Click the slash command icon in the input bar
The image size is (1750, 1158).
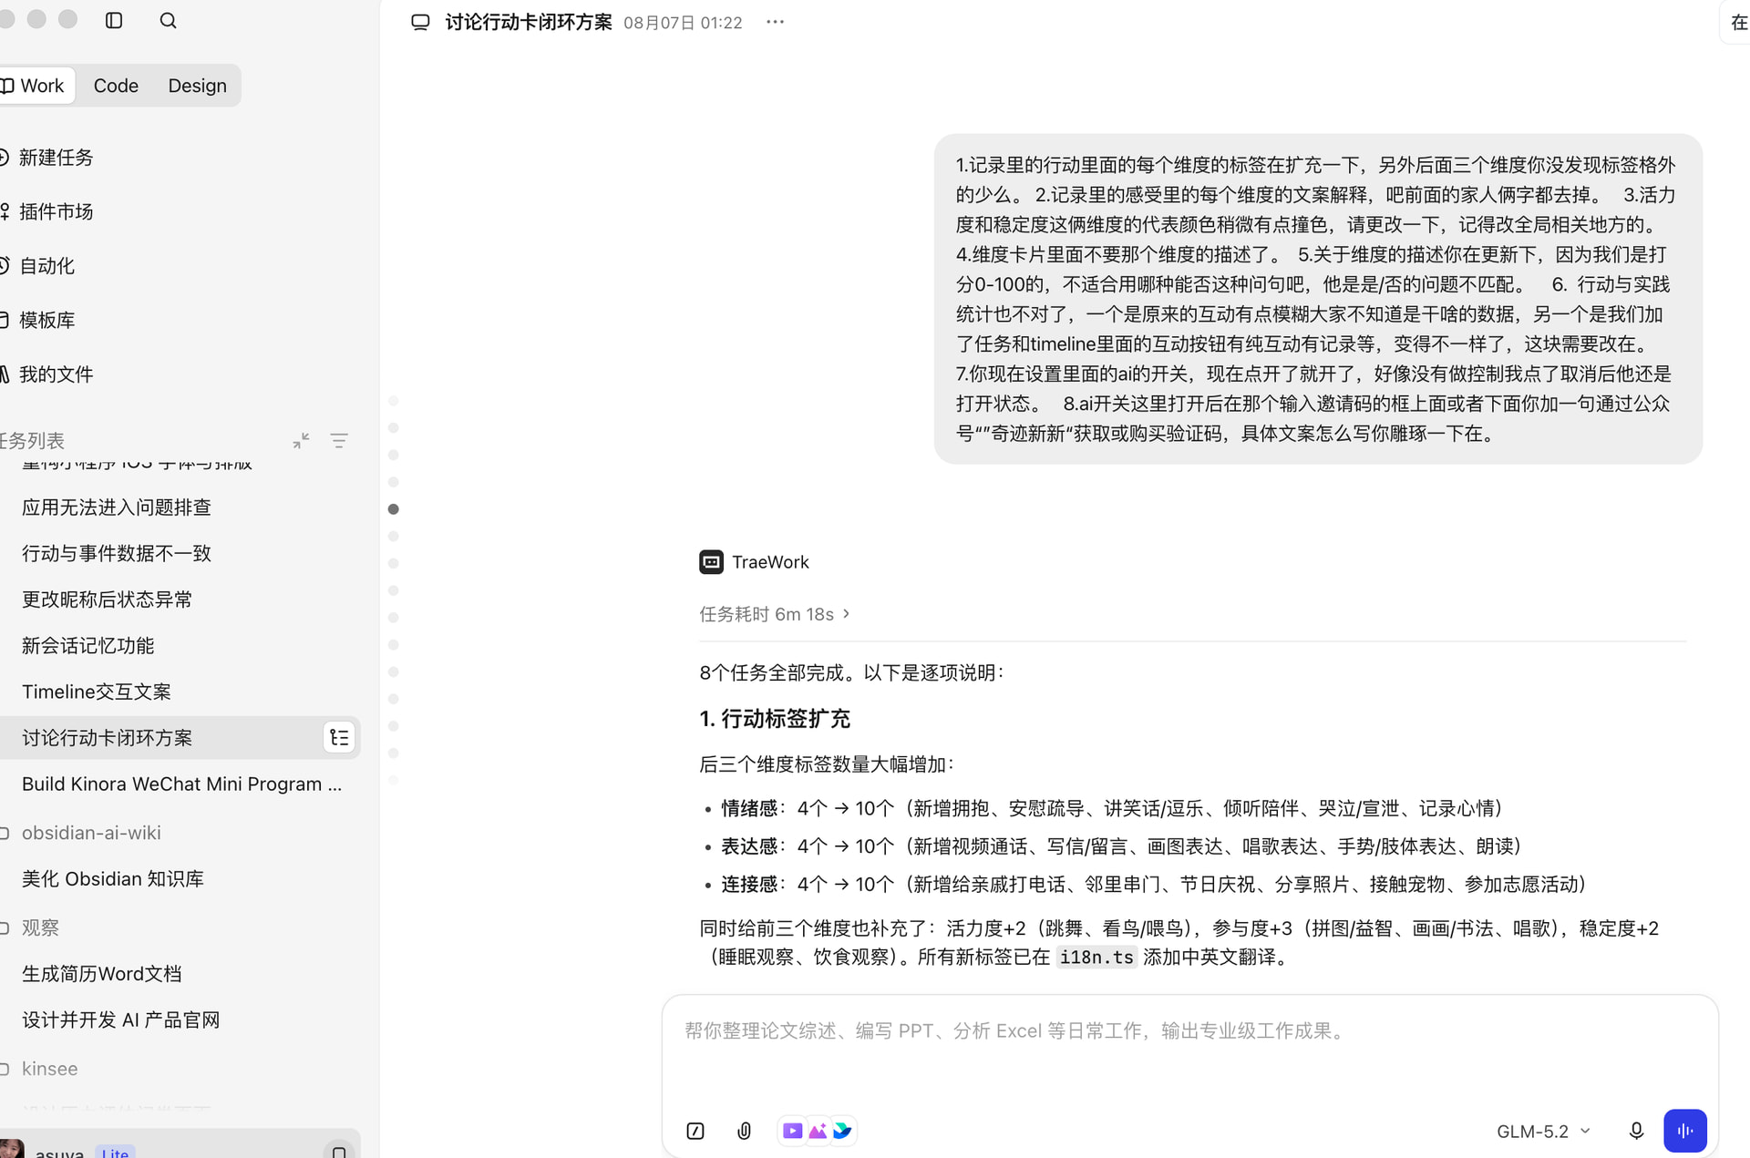tap(695, 1131)
